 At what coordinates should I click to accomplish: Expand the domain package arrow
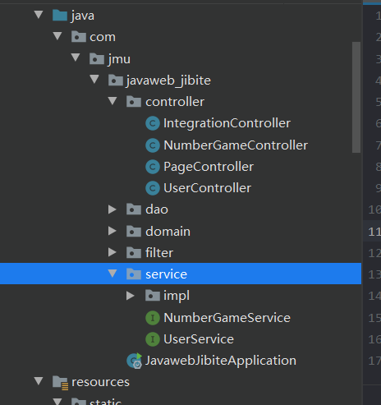(112, 231)
